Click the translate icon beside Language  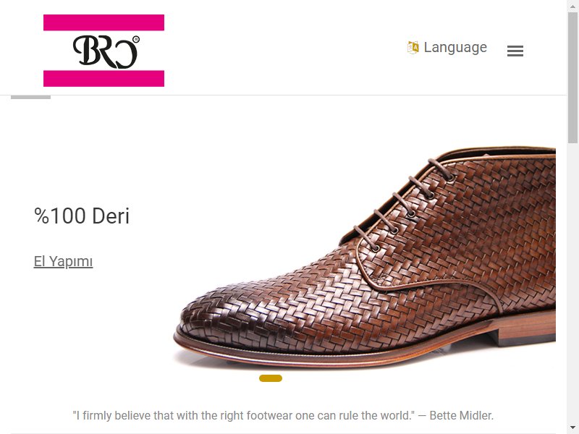point(413,48)
